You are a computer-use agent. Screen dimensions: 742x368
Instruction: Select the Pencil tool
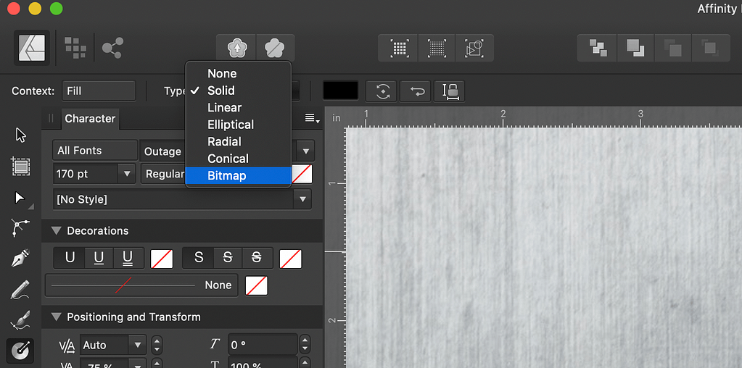20,290
